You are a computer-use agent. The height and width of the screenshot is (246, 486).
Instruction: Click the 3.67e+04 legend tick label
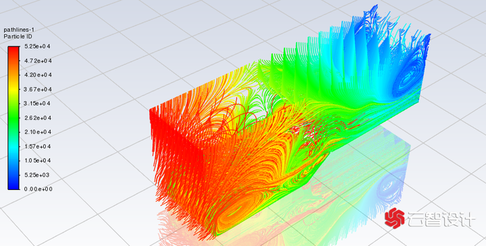pyautogui.click(x=38, y=90)
